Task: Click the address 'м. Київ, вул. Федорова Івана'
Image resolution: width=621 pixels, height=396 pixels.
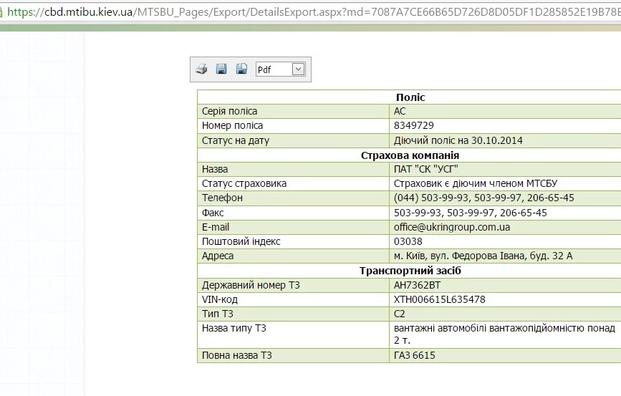Action: [483, 256]
